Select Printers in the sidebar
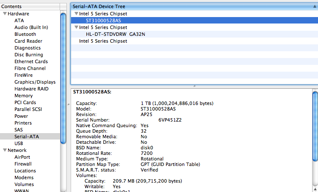Image resolution: width=318 pixels, height=192 pixels. pos(23,123)
